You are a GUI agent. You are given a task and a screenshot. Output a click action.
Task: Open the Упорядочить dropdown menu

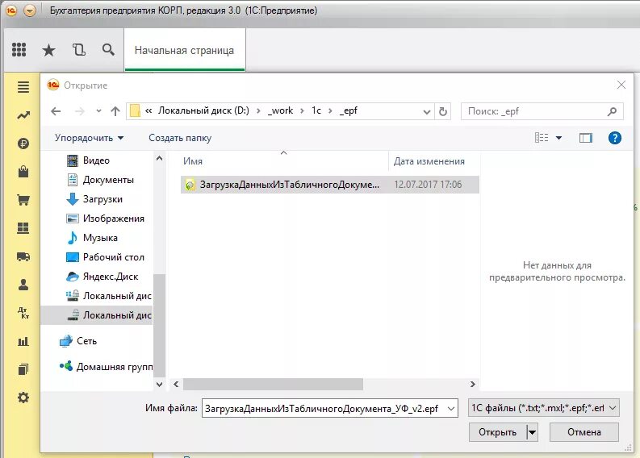click(89, 138)
